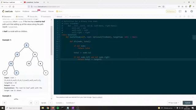This screenshot has width=196, height=110.
Task: Open File Explorer from the taskbar
Action: (x=43, y=108)
